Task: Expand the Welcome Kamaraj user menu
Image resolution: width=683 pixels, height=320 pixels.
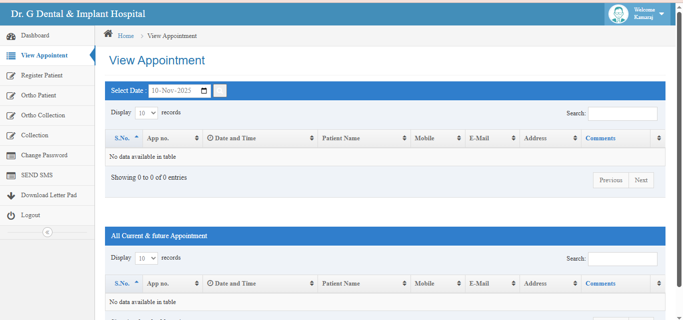Action: click(661, 14)
